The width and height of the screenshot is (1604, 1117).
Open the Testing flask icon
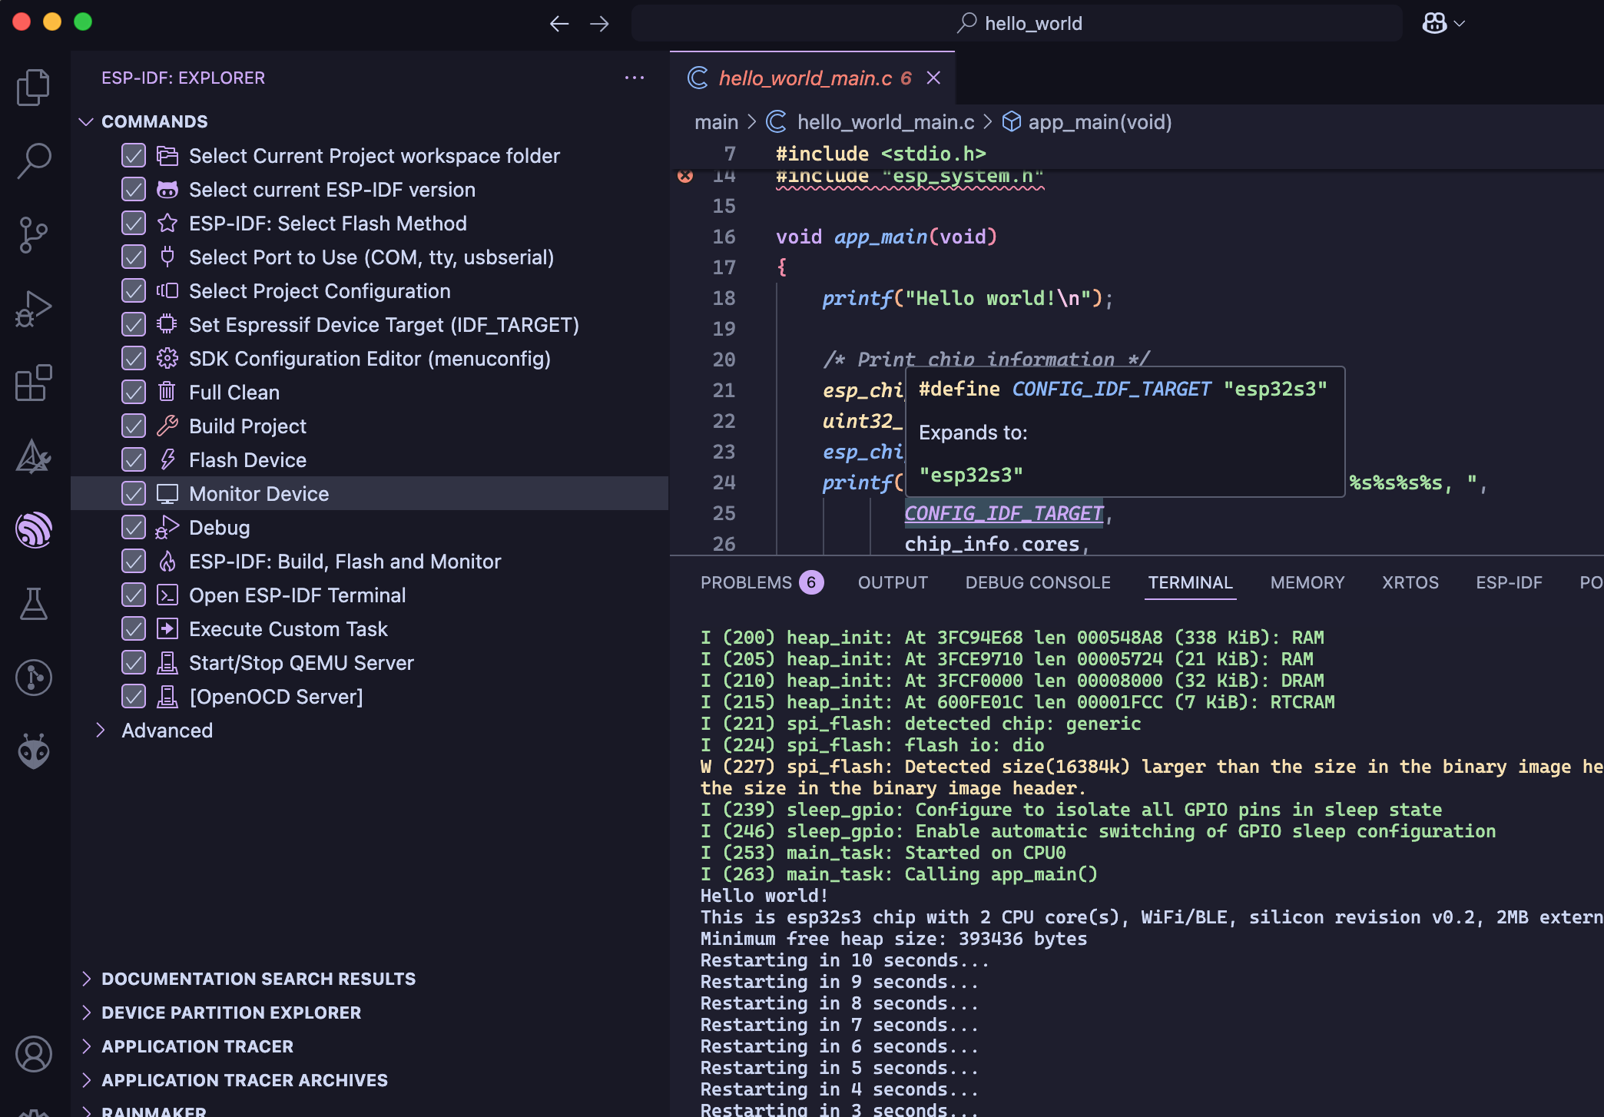pos(34,604)
